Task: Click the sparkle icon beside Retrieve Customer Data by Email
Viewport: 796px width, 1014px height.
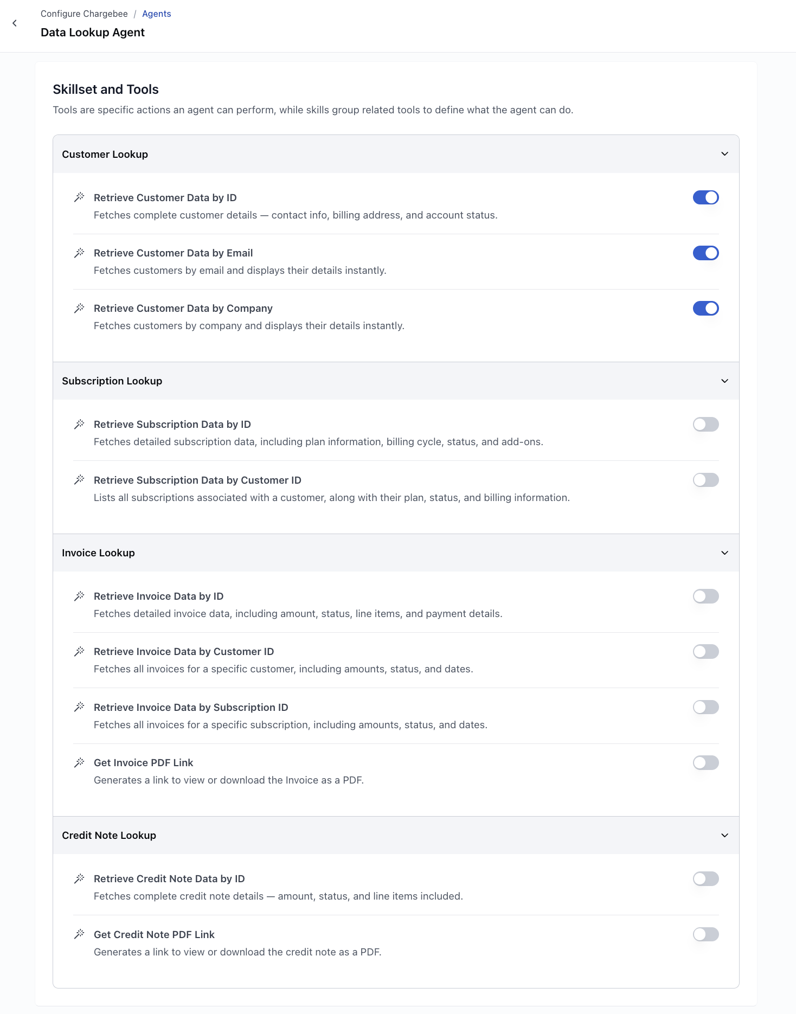Action: click(x=80, y=252)
